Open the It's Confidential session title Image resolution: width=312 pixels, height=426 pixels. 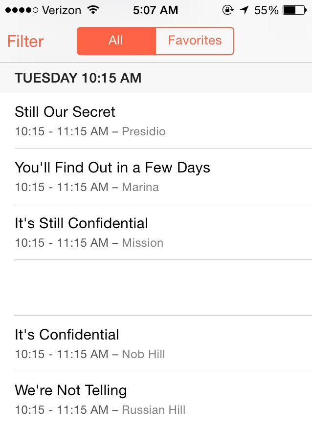click(x=67, y=335)
